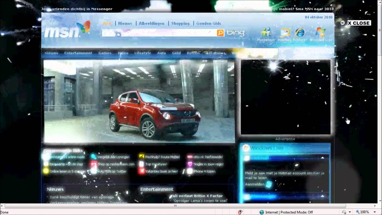Select the Web search tab
Image resolution: width=382 pixels, height=215 pixels.
(107, 23)
